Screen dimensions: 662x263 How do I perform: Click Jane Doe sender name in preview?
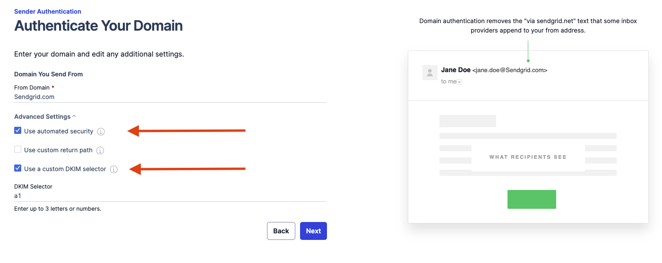tap(456, 70)
